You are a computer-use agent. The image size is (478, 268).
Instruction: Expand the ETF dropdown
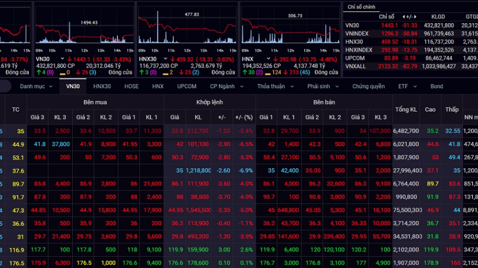click(407, 86)
